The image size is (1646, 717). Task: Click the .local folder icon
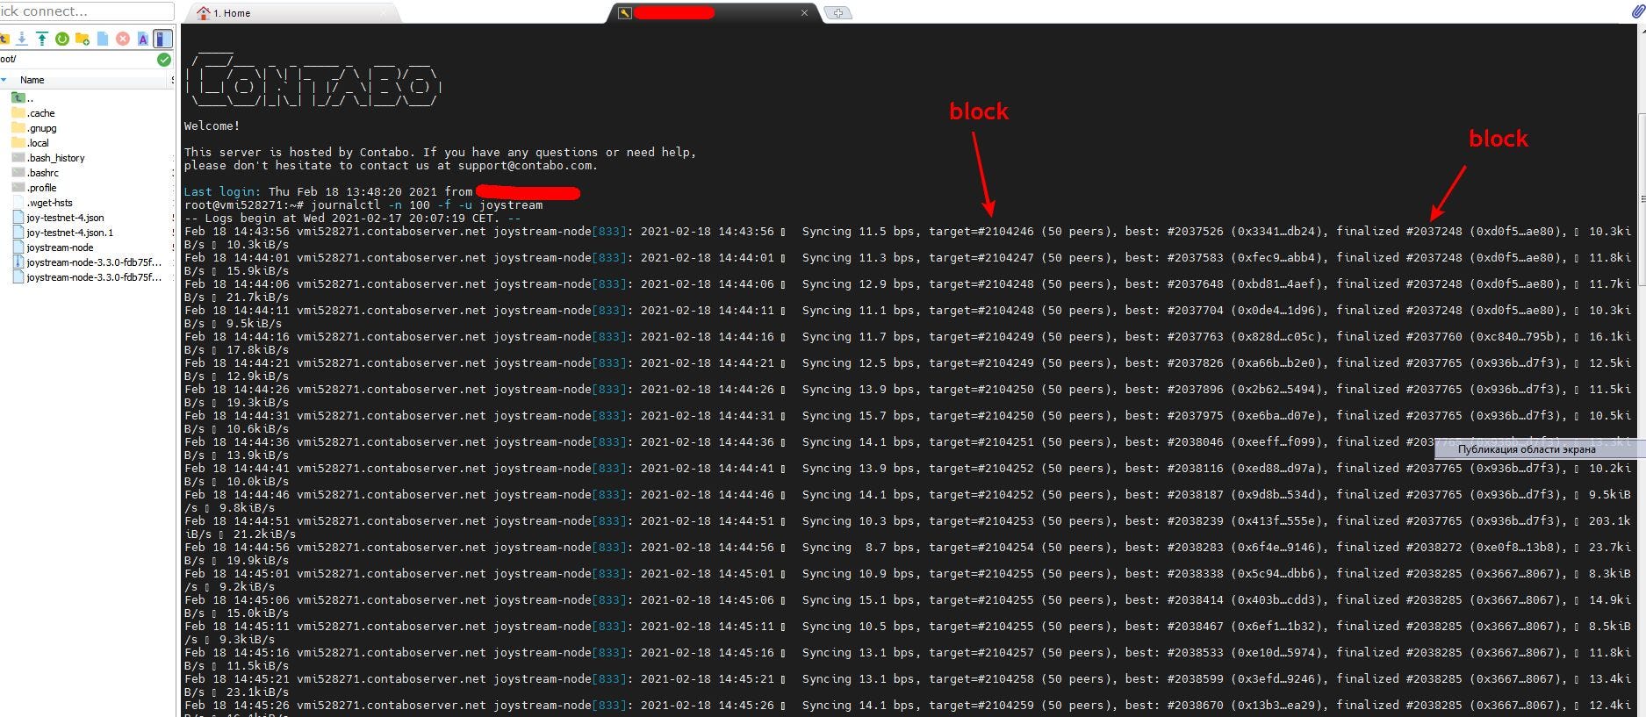click(18, 143)
